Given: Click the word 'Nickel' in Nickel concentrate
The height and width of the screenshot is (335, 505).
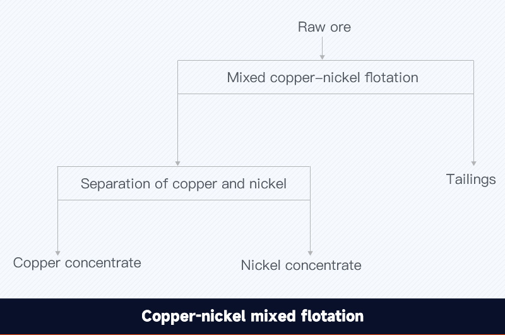Looking at the screenshot, I should (x=261, y=265).
